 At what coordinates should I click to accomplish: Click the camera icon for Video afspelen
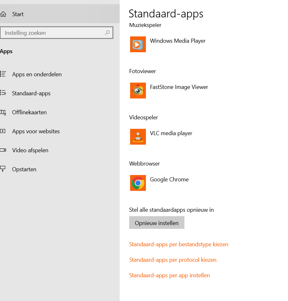pyautogui.click(x=3, y=150)
